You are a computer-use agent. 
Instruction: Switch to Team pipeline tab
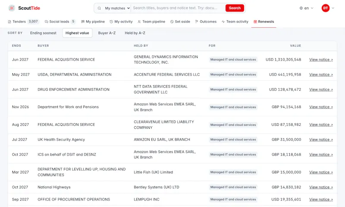click(151, 22)
